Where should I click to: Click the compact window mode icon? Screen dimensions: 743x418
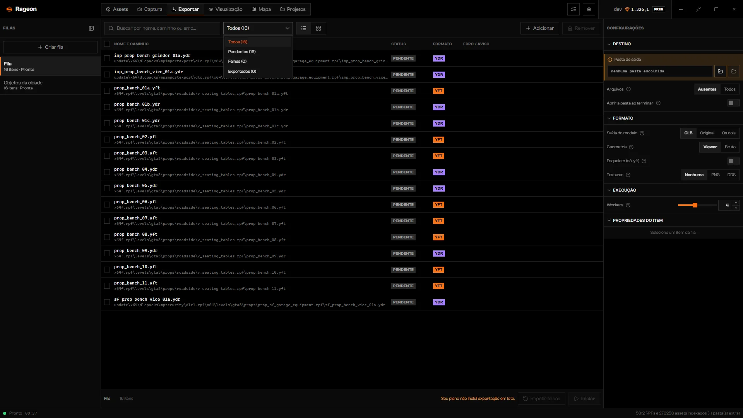click(x=698, y=9)
